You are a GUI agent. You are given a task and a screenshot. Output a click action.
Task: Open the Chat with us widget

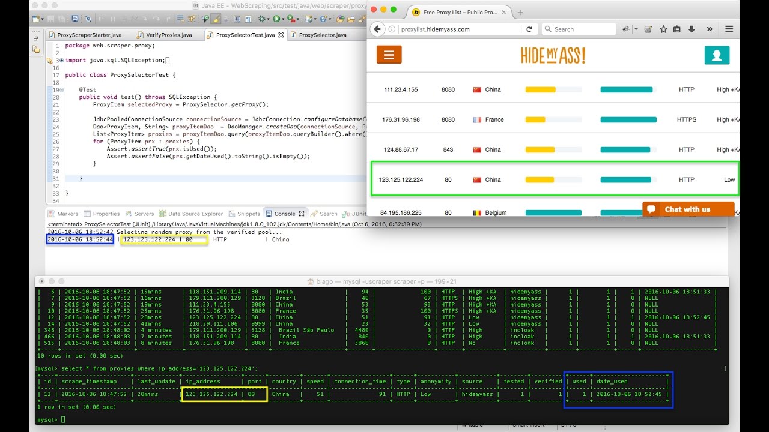688,209
